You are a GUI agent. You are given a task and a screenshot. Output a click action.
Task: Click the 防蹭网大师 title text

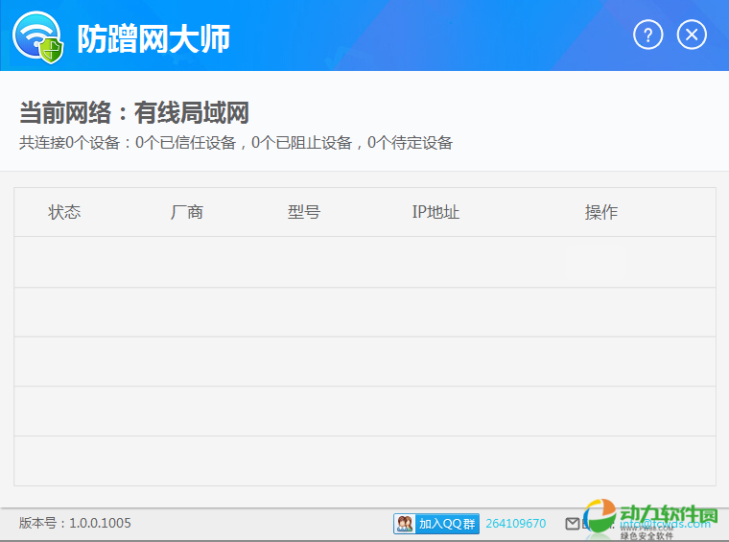coord(153,38)
